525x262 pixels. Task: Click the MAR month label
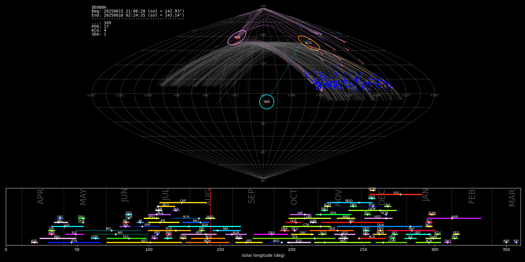click(512, 198)
